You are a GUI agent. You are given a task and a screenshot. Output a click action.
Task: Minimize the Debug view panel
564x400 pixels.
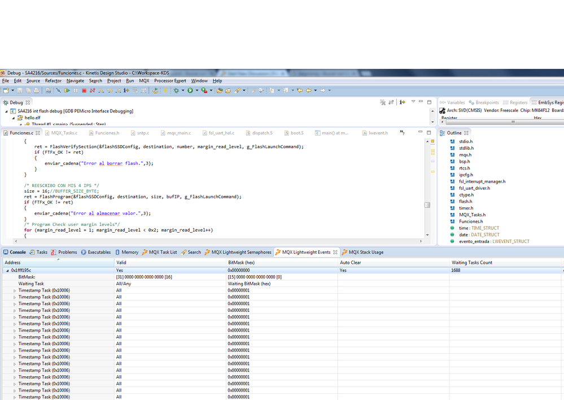421,102
